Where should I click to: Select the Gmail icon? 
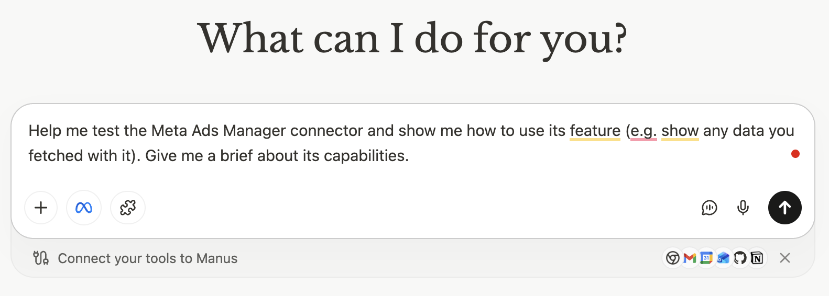pyautogui.click(x=690, y=258)
